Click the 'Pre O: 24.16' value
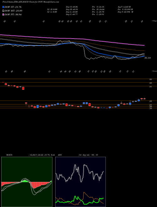157x207 pixels. (x=99, y=7)
